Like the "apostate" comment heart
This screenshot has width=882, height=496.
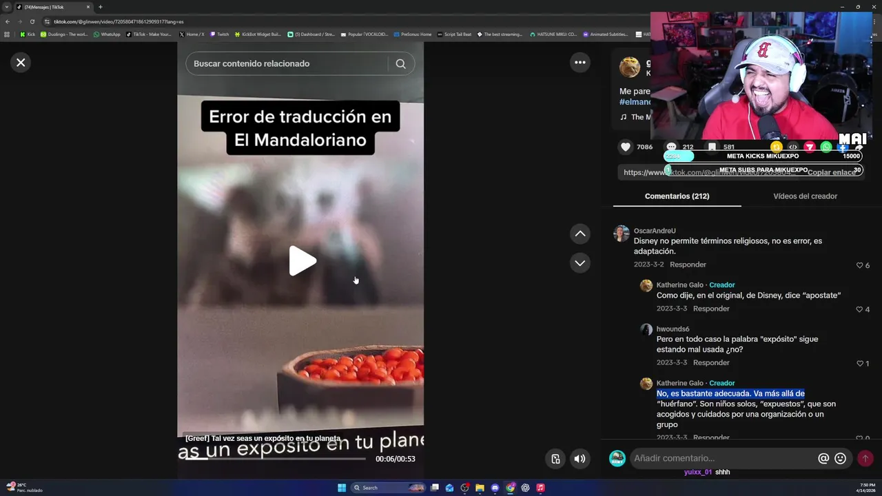pyautogui.click(x=859, y=309)
